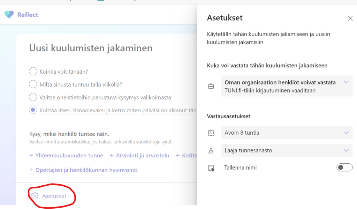Click the Asetukset link at bottom left

[x=54, y=196]
